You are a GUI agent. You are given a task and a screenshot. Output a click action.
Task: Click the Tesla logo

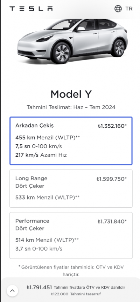tap(31, 9)
